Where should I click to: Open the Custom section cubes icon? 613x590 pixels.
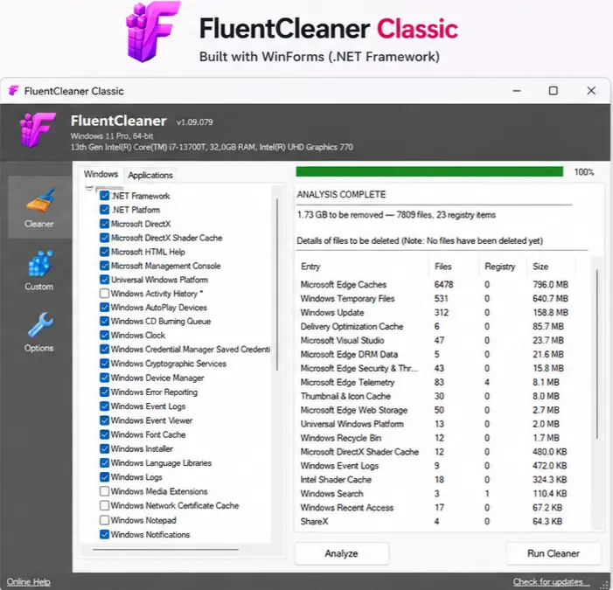[39, 263]
